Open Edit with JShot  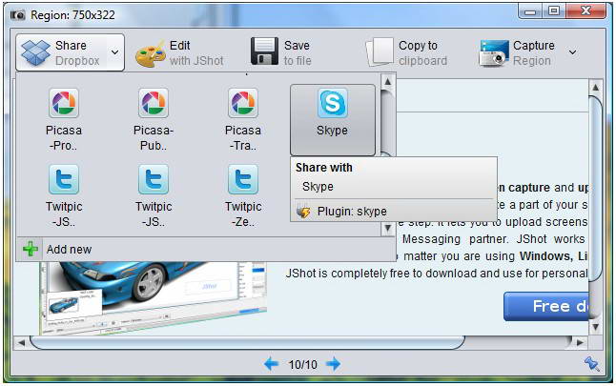(x=179, y=52)
